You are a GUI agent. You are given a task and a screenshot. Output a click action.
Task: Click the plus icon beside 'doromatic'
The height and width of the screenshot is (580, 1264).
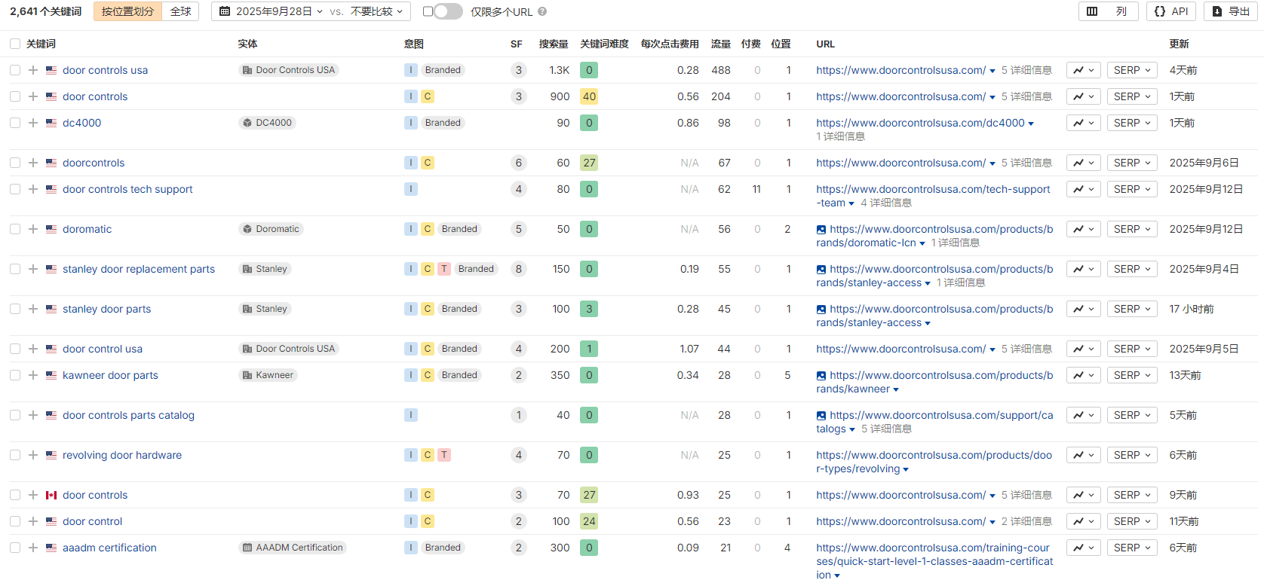33,229
